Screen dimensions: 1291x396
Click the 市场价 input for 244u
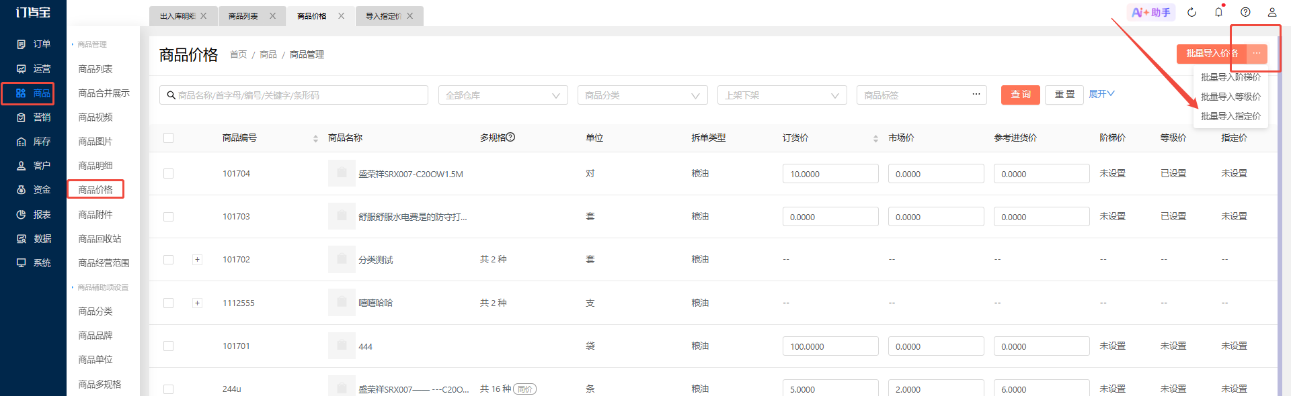coord(936,388)
